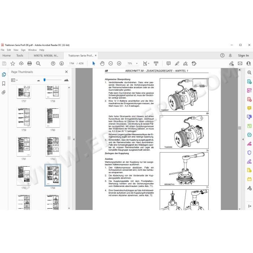The image size is (253, 253).
Task: Click the search zoom icon in the right pane
Action: 249,73
